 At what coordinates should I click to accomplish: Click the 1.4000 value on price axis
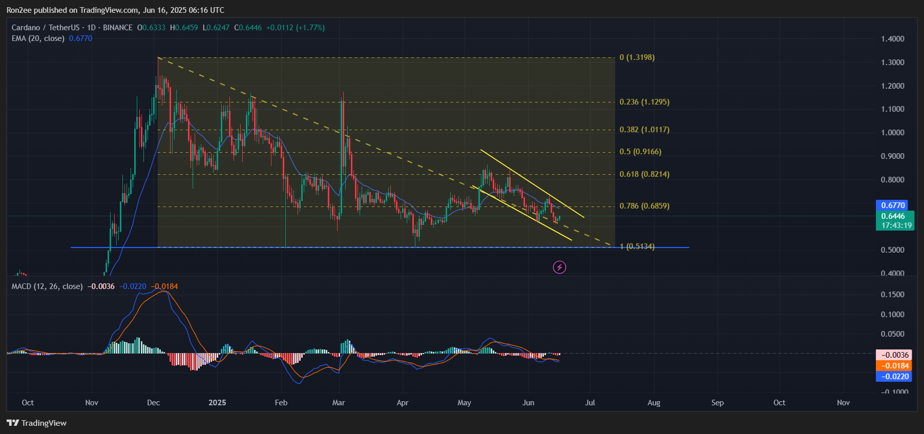point(892,39)
